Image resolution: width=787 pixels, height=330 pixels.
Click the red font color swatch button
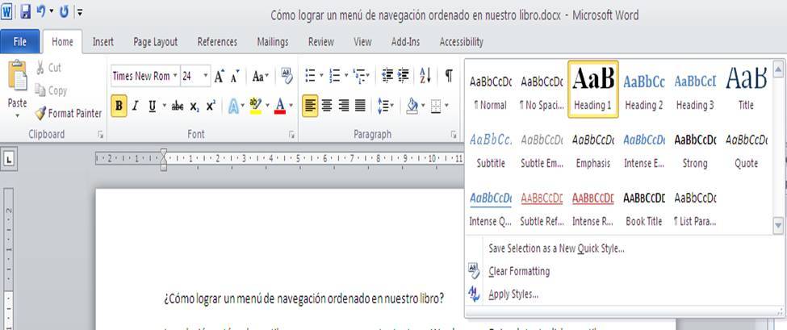279,106
